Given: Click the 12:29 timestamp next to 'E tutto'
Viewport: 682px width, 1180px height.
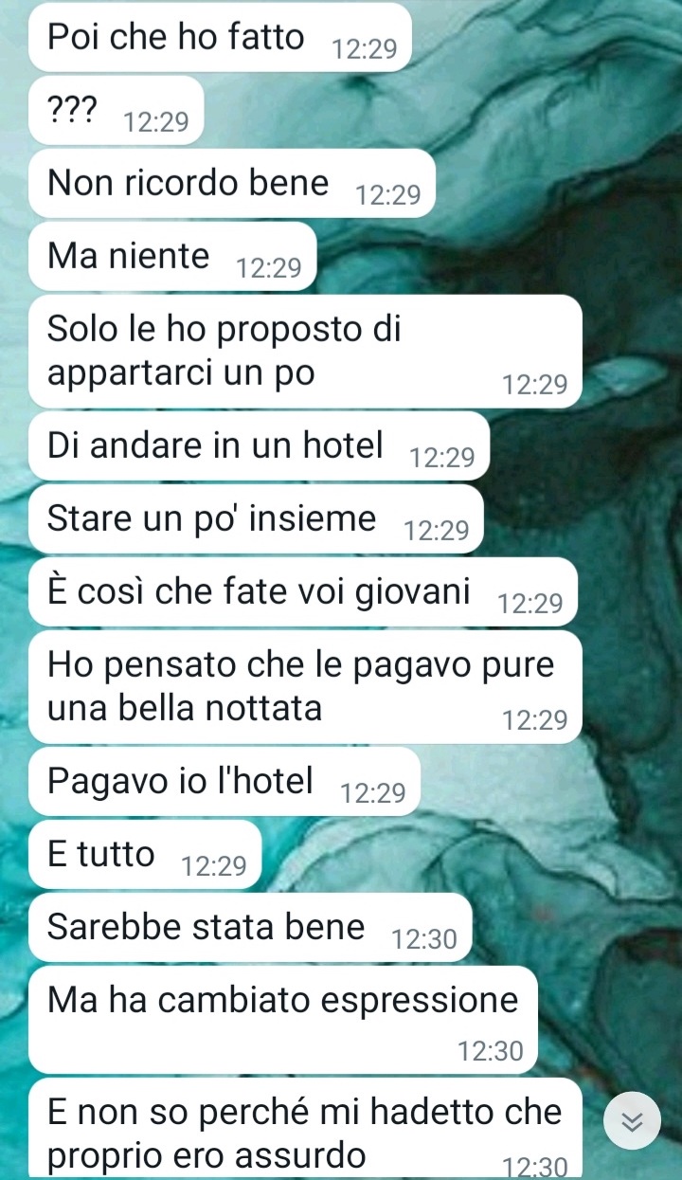Looking at the screenshot, I should pos(213,865).
